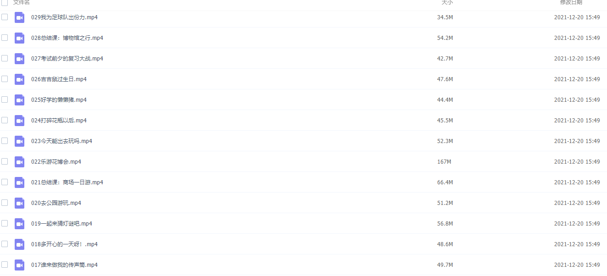Viewport: 607px width, 276px height.
Task: Click video icon for 020去公园游玩.mp4
Action: (x=19, y=203)
